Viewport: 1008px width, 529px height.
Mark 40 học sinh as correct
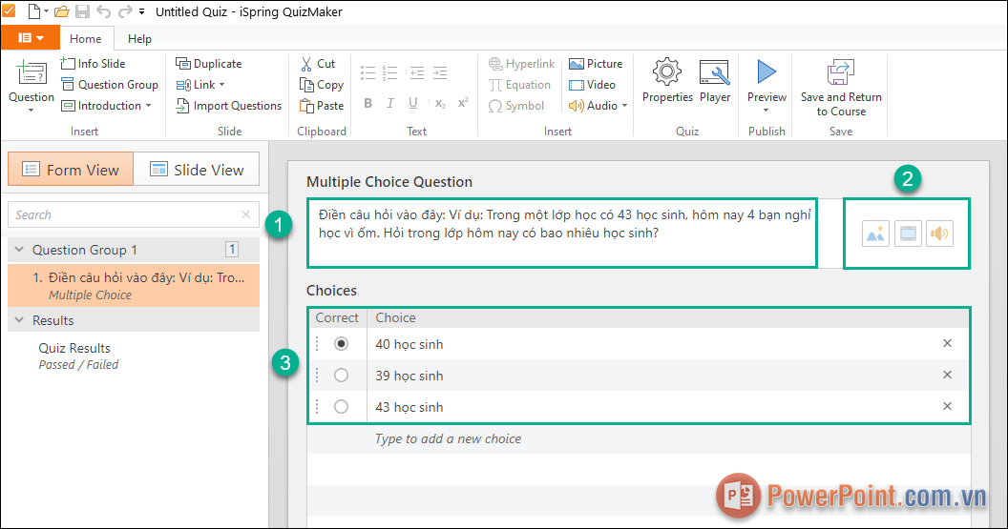pos(342,343)
